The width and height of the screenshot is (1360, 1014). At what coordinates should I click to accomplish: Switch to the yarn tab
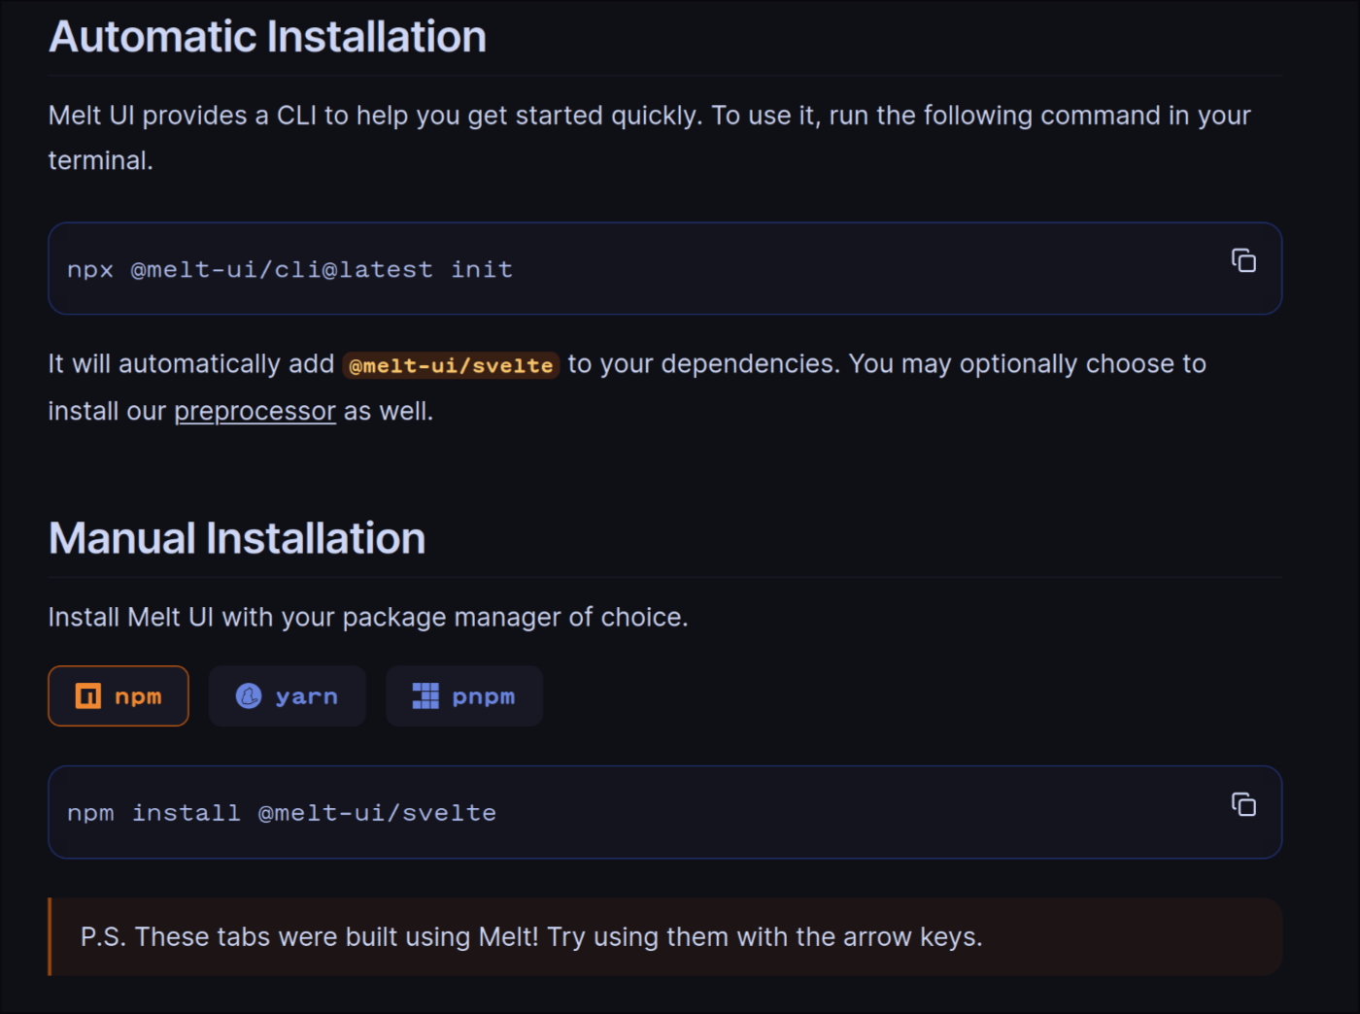coord(288,695)
